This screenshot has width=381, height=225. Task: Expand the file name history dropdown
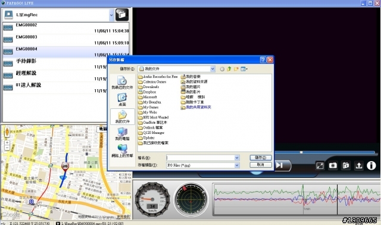pos(237,158)
